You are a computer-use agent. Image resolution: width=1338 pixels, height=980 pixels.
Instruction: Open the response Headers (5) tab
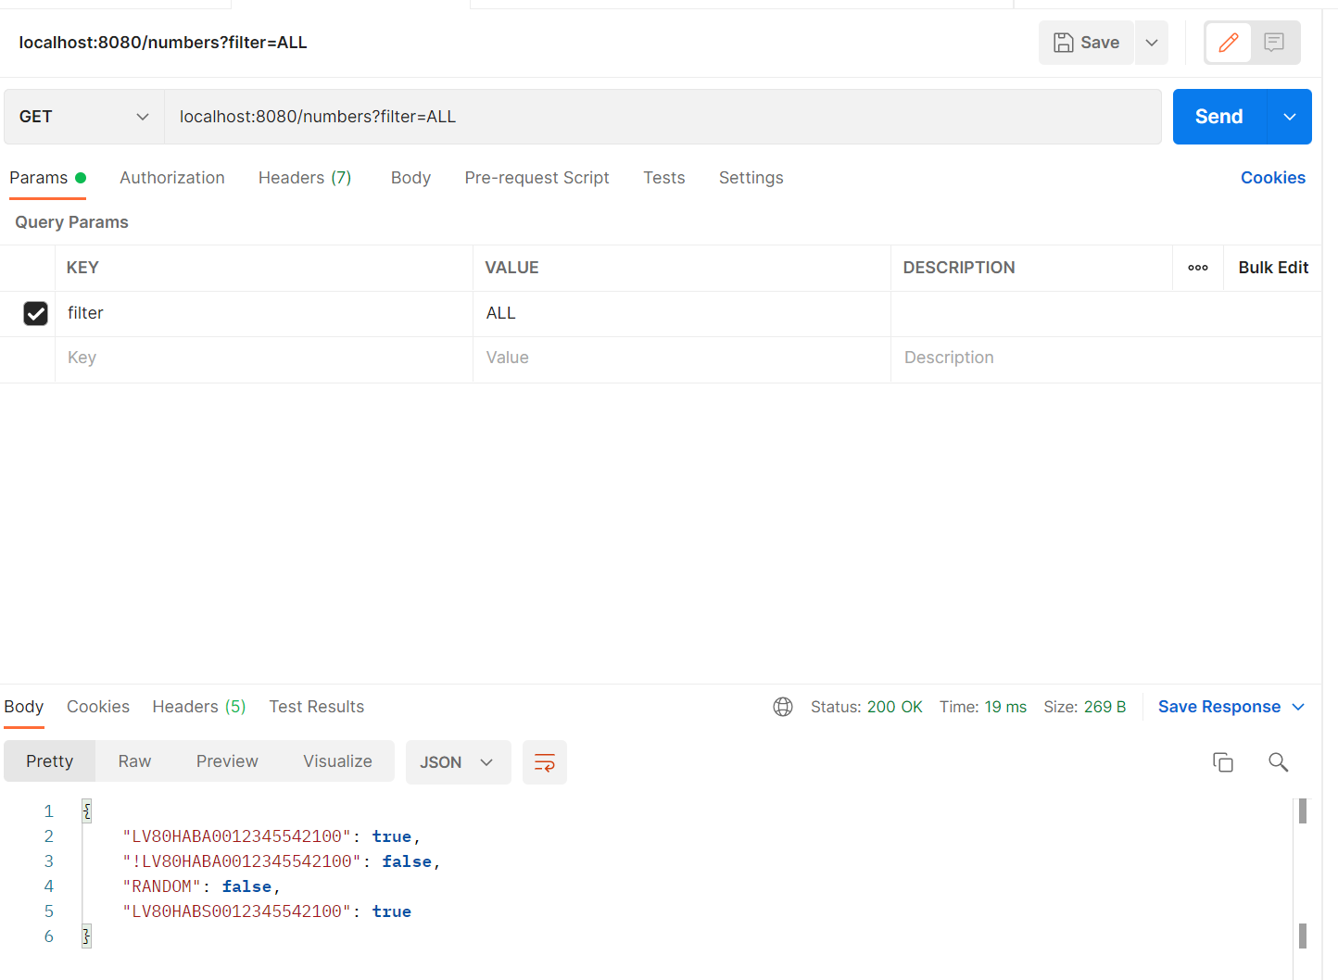199,707
